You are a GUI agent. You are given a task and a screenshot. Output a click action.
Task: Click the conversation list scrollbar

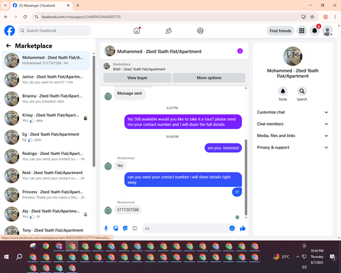coord(93,111)
